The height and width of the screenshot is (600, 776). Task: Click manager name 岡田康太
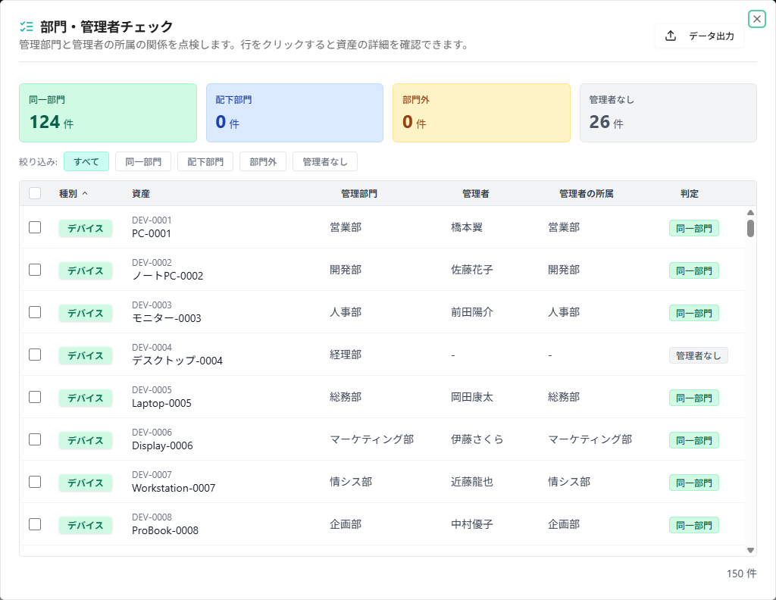tap(472, 397)
